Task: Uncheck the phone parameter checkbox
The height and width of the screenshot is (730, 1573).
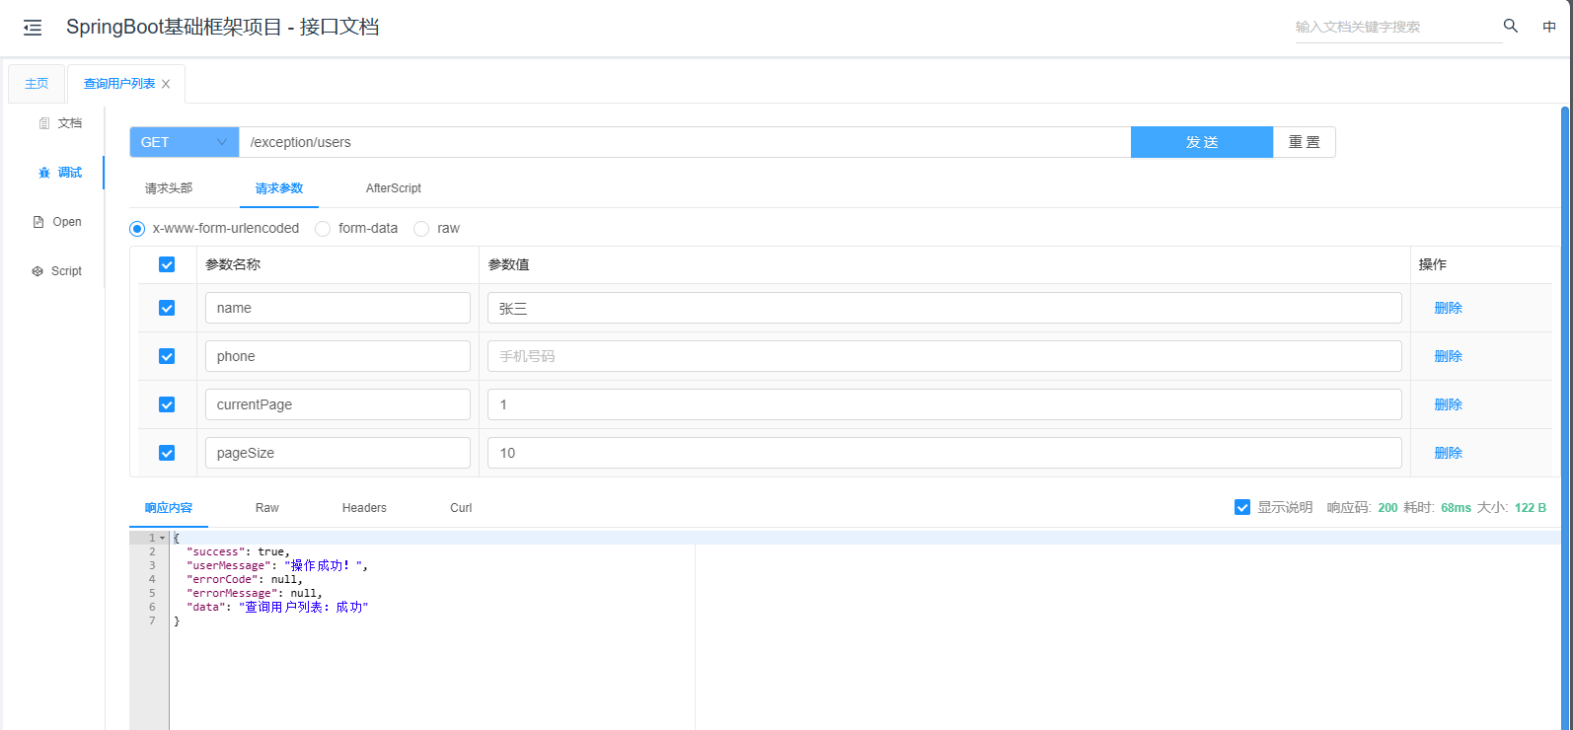Action: [167, 356]
